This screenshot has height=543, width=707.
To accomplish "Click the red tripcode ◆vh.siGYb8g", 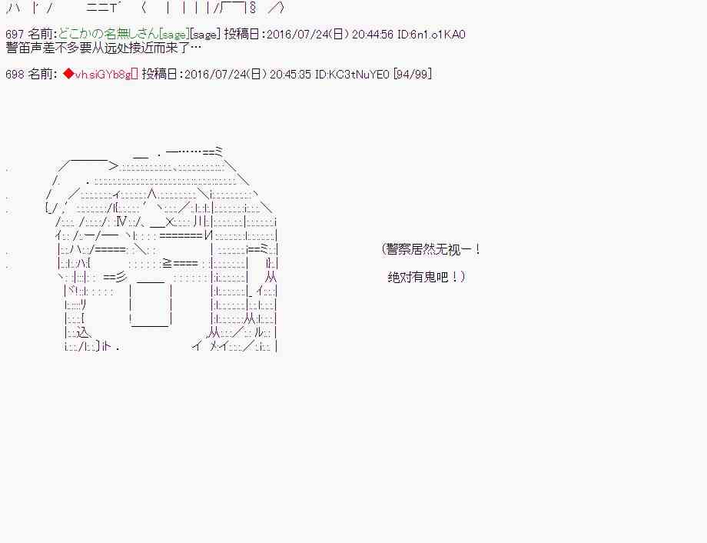I will (x=100, y=74).
